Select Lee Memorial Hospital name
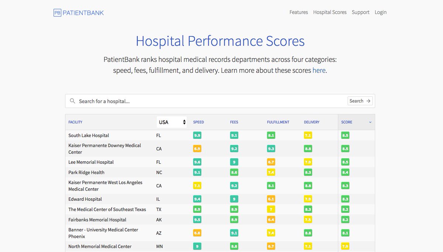443x252 pixels. point(91,162)
